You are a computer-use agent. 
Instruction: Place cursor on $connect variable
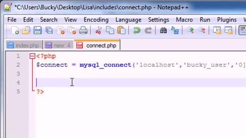tap(52, 65)
